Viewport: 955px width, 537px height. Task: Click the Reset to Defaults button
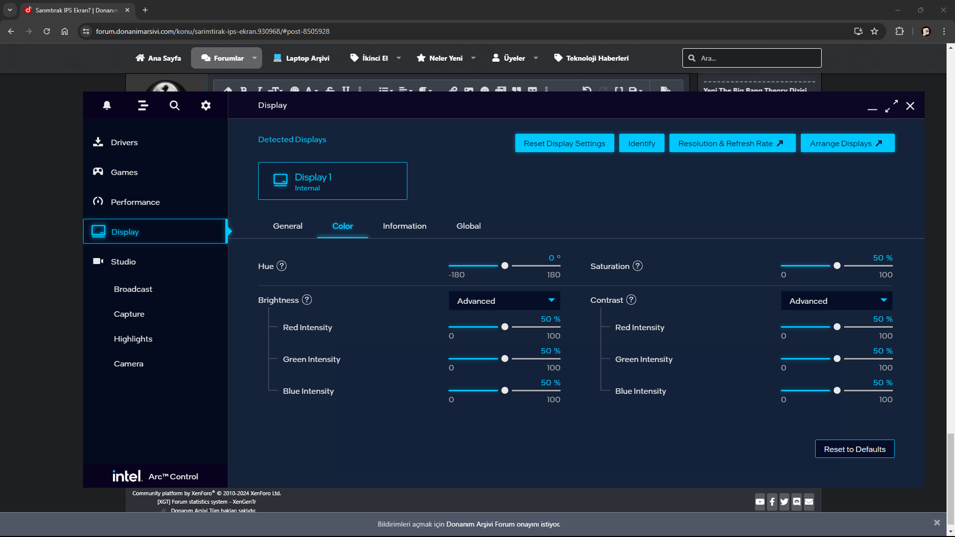tap(855, 449)
